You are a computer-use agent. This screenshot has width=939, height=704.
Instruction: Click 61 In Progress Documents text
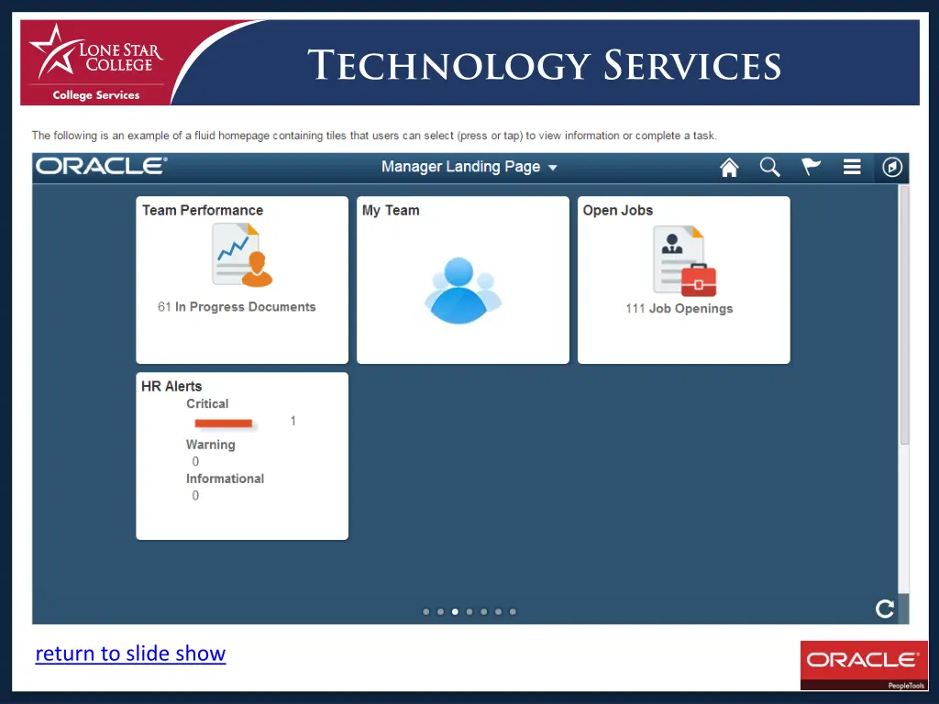tap(237, 307)
